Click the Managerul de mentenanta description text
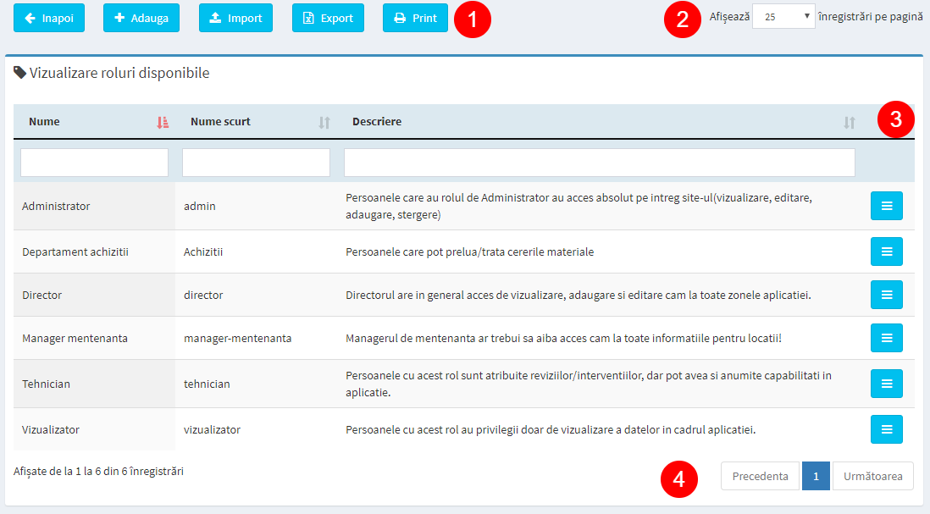The height and width of the screenshot is (514, 930). [x=563, y=338]
